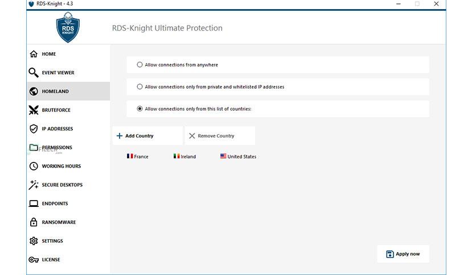
Task: Click the Home house icon
Action: tap(34, 54)
